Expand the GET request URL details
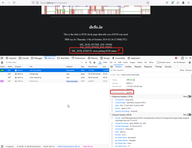Screen dimensions: 192x148 tap(111, 75)
